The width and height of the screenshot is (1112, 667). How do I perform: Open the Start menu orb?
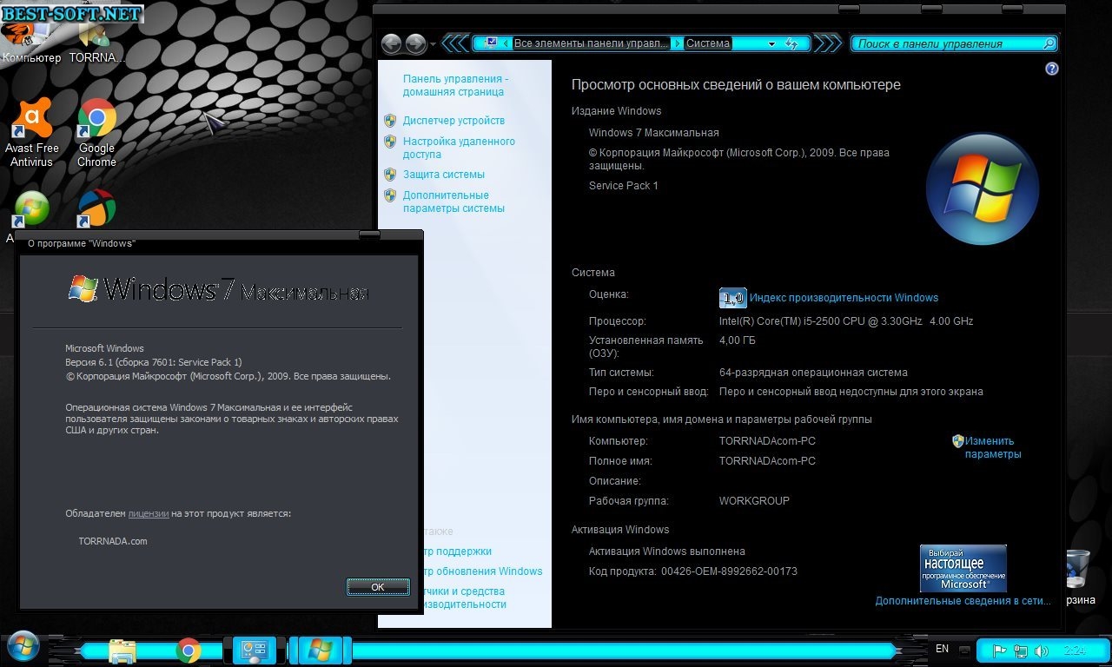click(23, 648)
